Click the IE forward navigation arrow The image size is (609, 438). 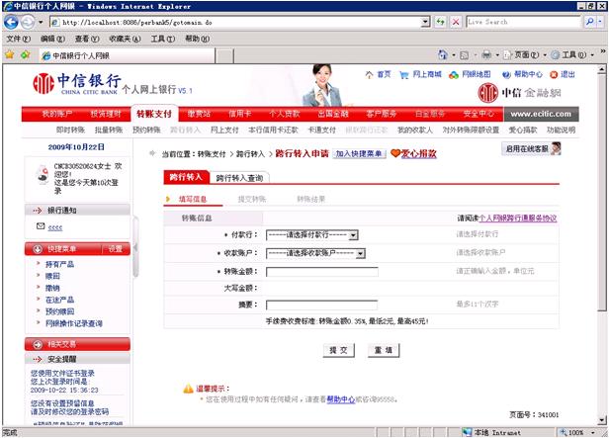[x=28, y=22]
